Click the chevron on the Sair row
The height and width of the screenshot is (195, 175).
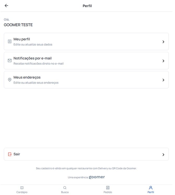click(163, 155)
